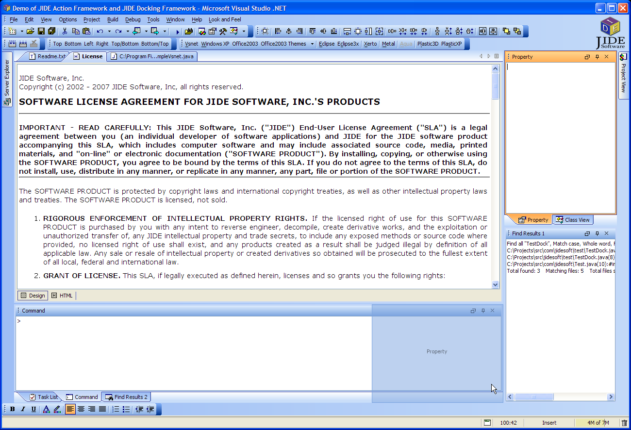Screen dimensions: 631x430
Task: Click the bulleted list icon
Action: coord(126,409)
